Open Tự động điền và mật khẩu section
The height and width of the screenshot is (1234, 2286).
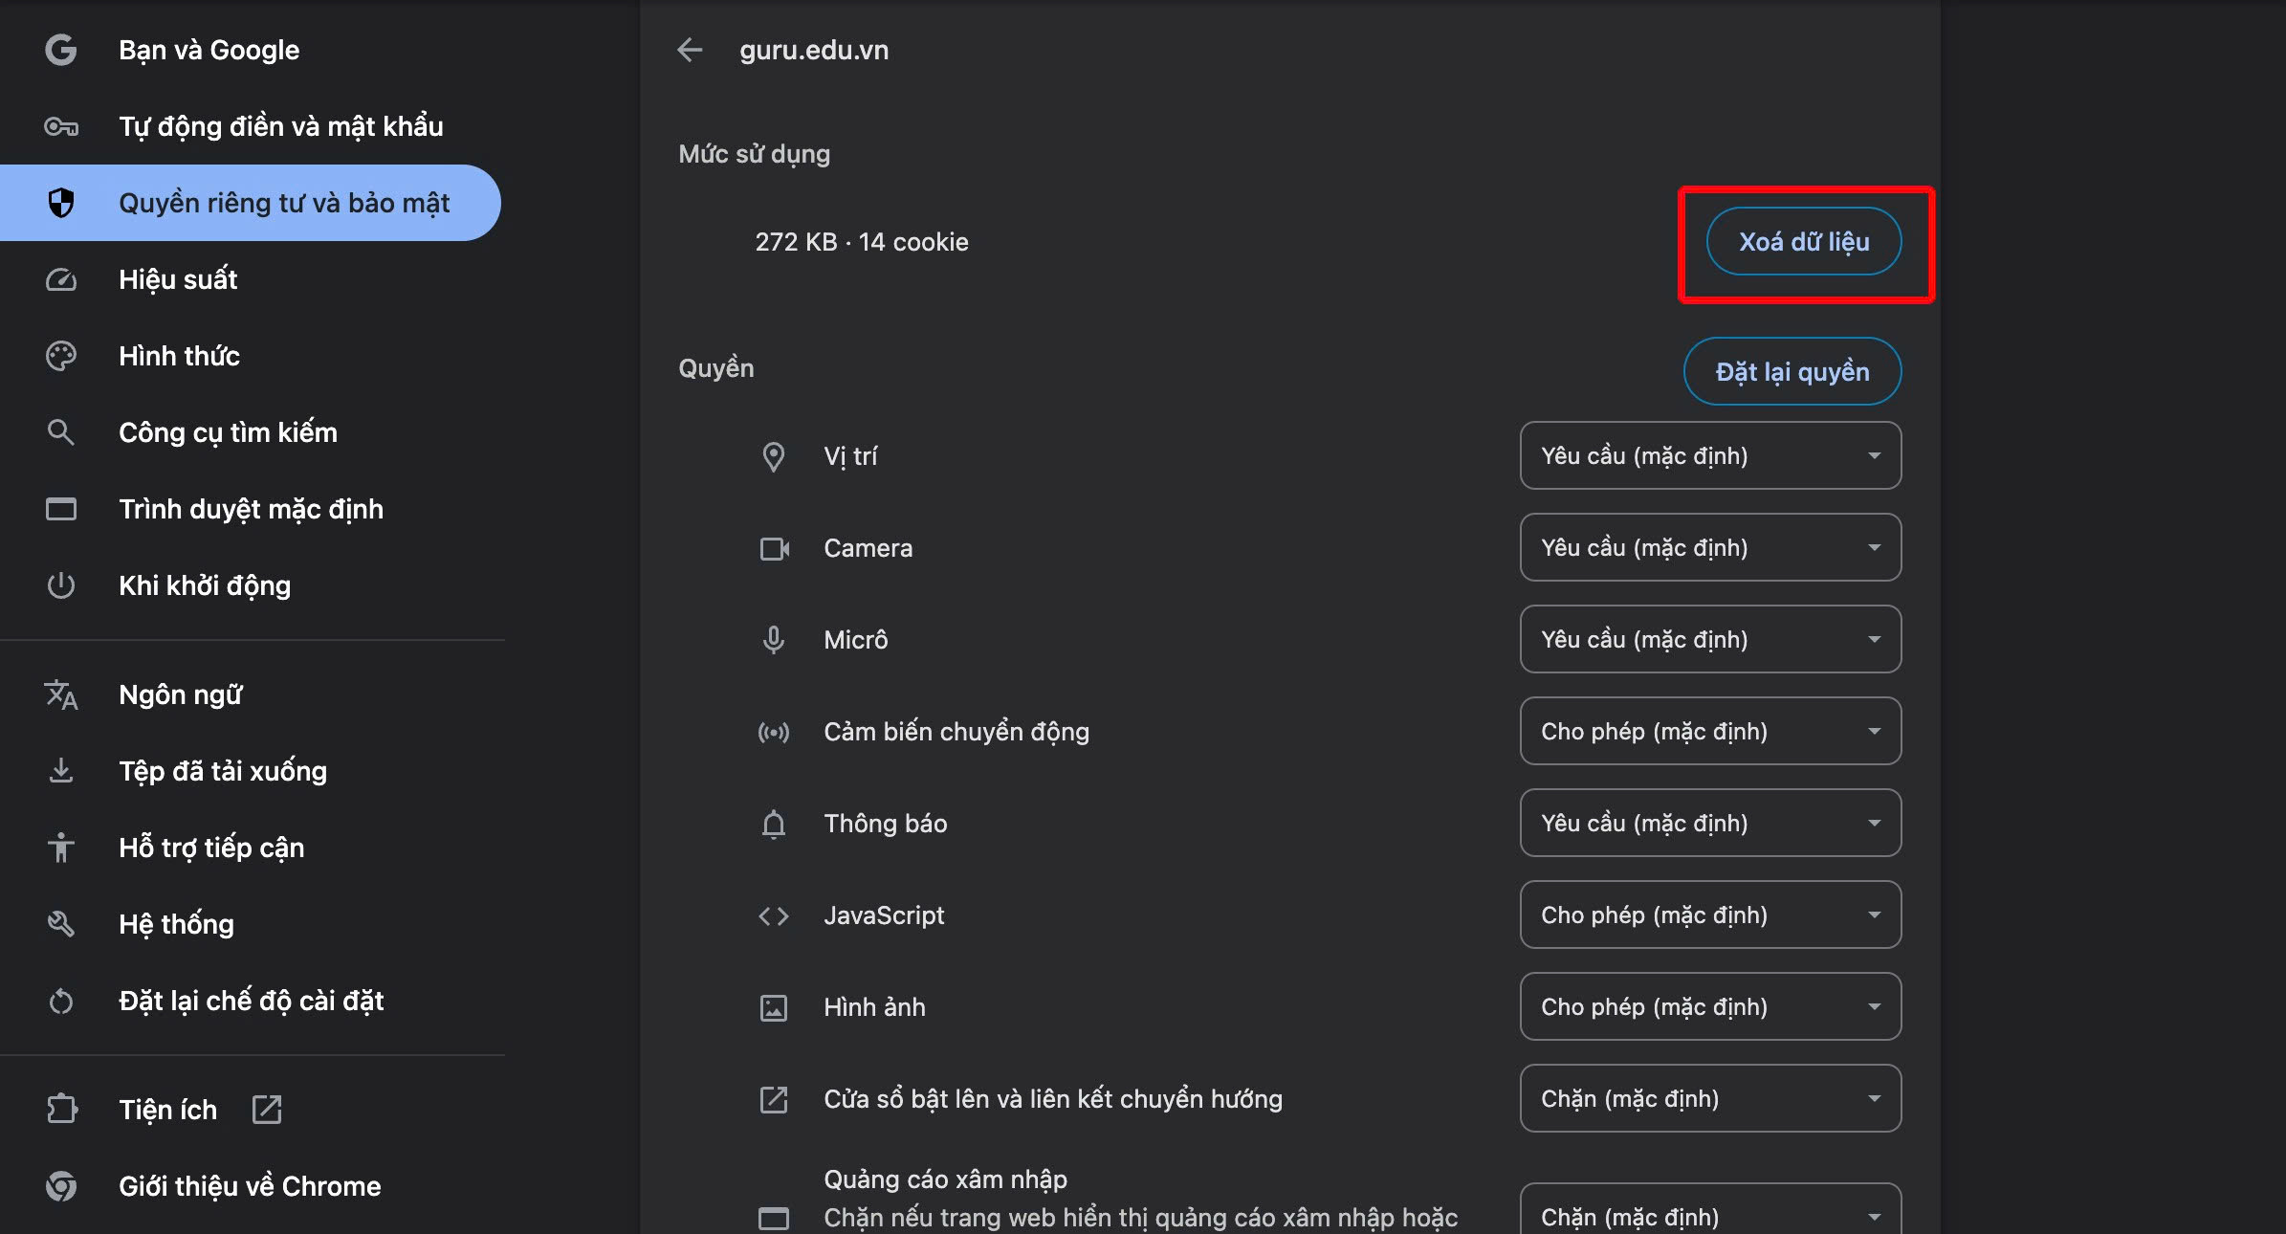click(x=251, y=126)
